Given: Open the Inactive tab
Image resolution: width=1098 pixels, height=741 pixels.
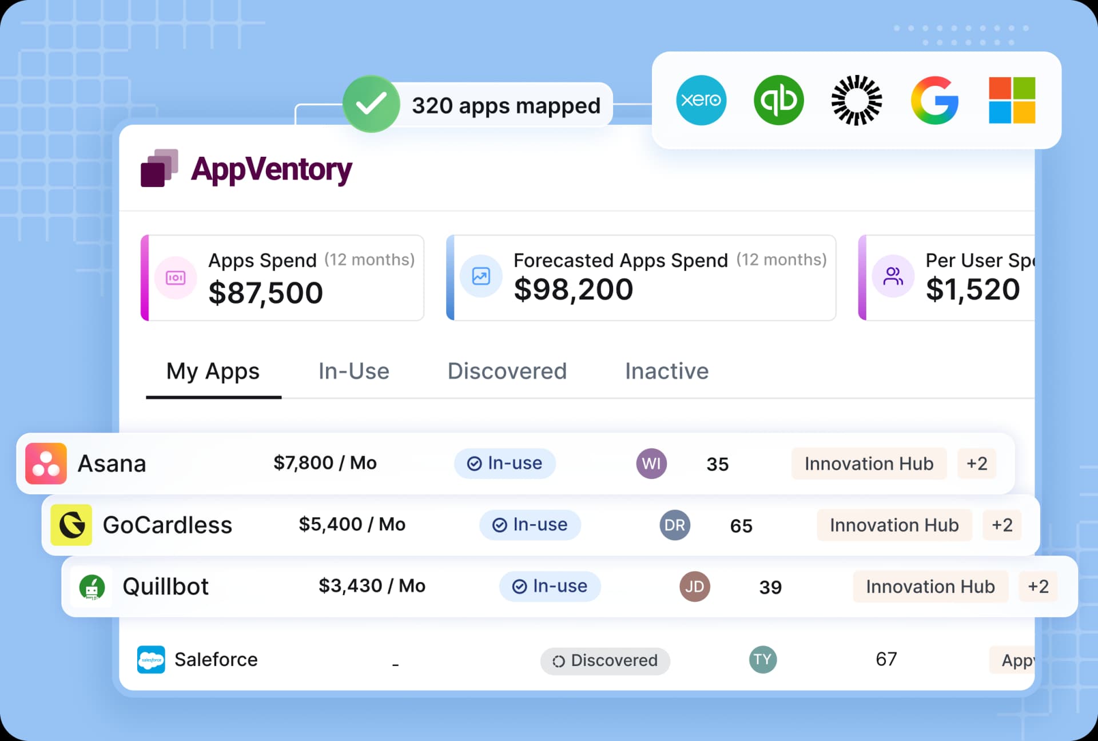Looking at the screenshot, I should point(667,371).
